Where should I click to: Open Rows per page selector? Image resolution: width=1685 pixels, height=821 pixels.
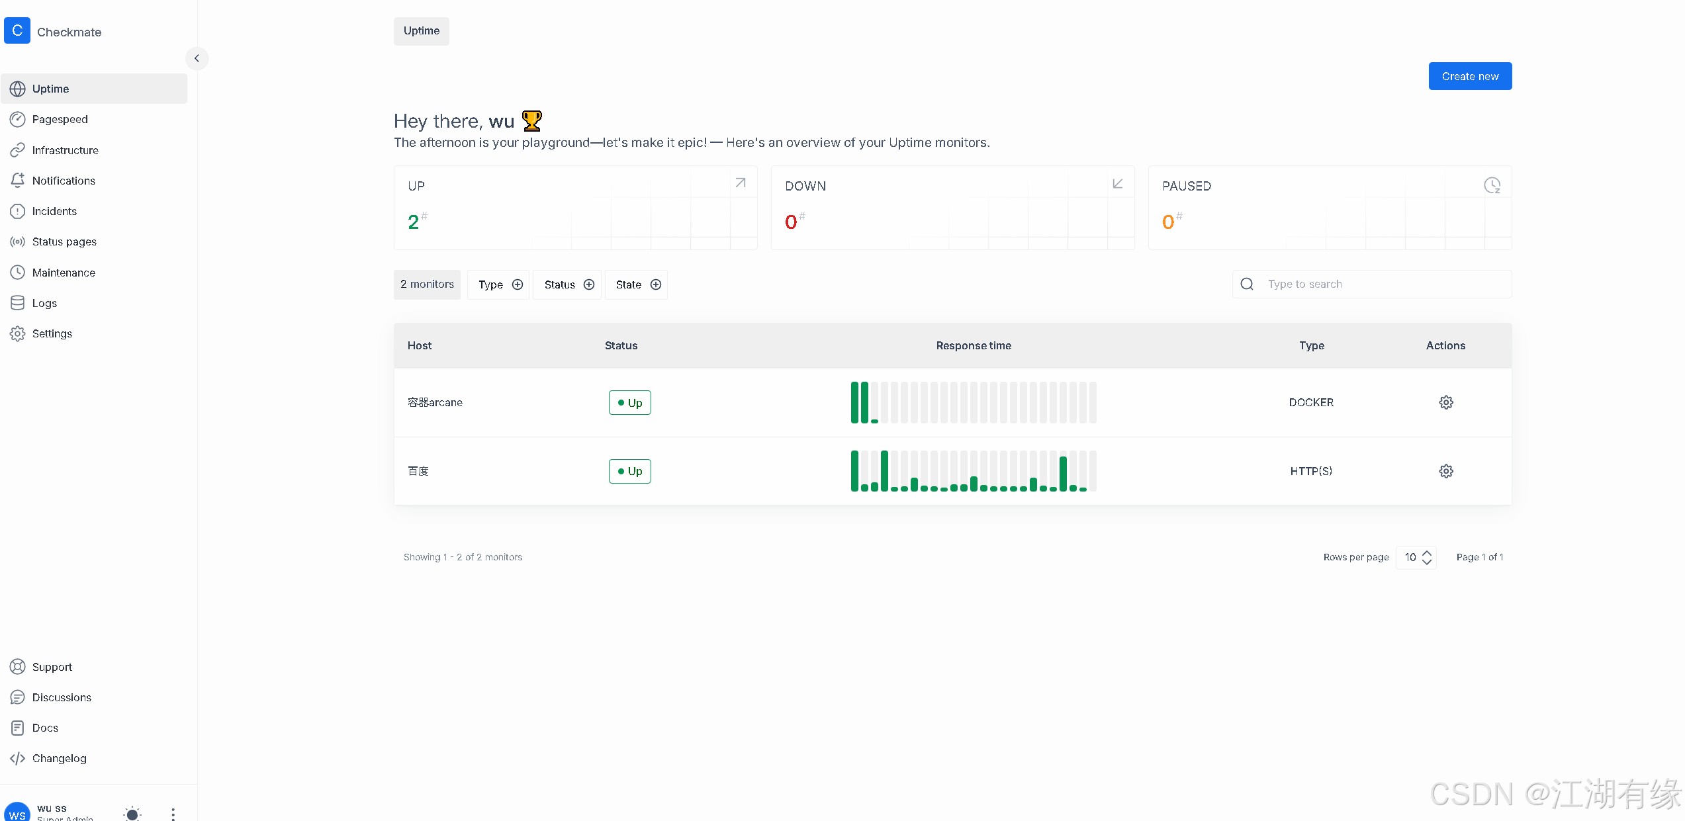1416,557
